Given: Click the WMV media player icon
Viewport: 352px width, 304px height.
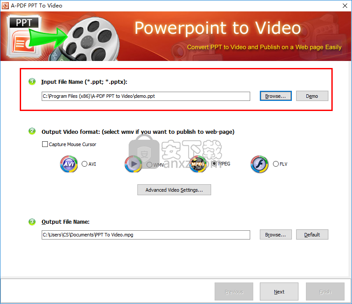Looking at the screenshot, I should [x=133, y=164].
